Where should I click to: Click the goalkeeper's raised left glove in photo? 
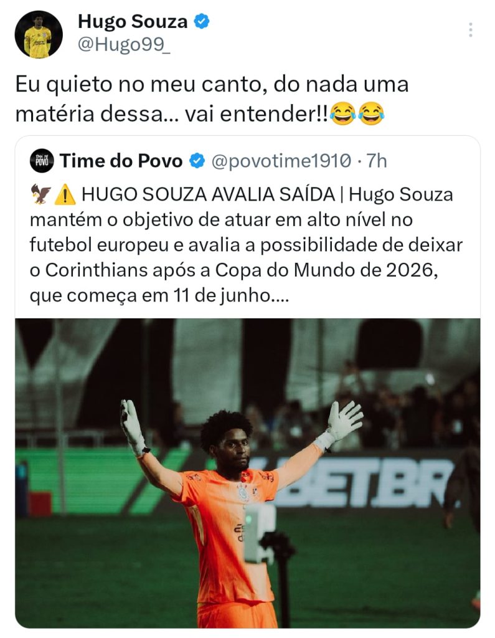(344, 420)
